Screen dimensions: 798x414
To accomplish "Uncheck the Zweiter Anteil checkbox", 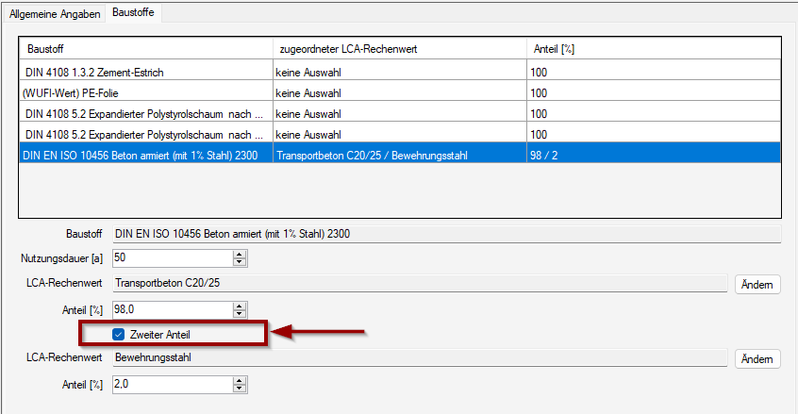I will [x=119, y=334].
